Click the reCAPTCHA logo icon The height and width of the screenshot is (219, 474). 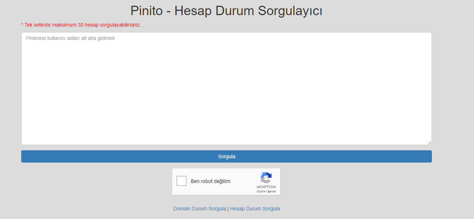tap(266, 178)
